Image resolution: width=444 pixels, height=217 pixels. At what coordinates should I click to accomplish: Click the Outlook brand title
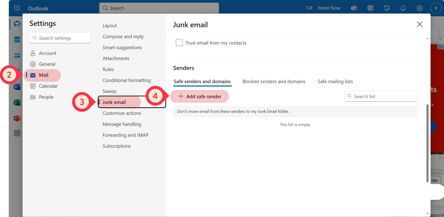click(x=38, y=8)
